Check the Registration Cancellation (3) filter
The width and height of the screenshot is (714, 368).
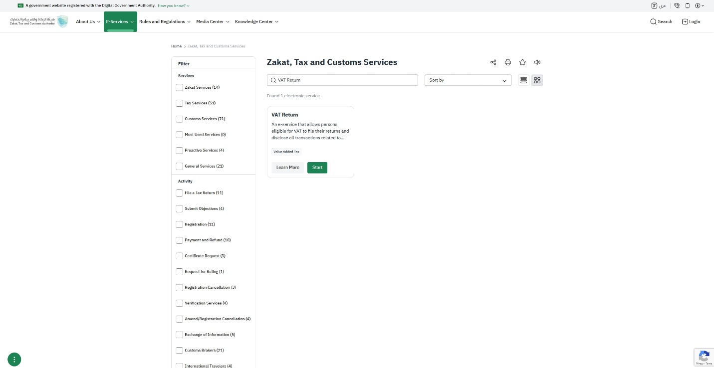click(179, 287)
